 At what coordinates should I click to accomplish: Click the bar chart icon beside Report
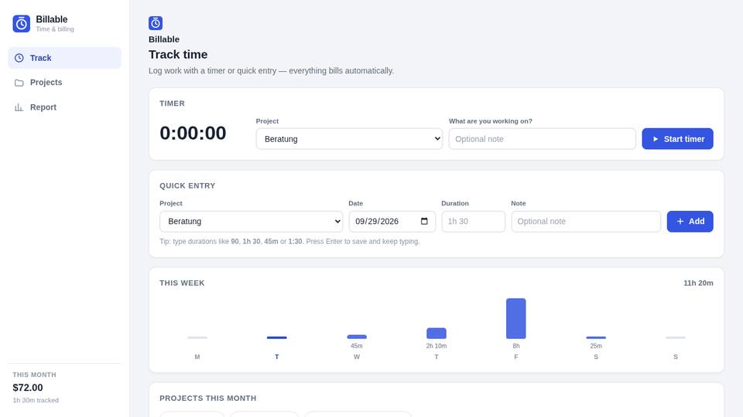[19, 107]
